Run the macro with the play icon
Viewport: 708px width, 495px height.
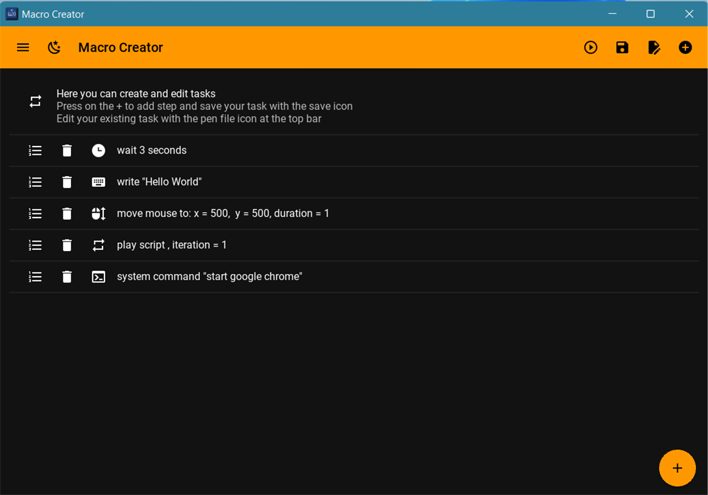tap(590, 47)
